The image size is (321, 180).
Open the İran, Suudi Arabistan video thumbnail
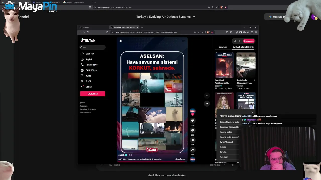[224, 65]
